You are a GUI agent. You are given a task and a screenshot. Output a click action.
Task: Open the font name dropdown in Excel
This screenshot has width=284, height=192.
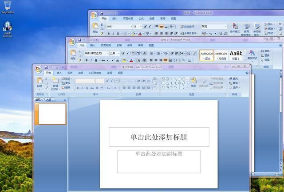point(131,27)
